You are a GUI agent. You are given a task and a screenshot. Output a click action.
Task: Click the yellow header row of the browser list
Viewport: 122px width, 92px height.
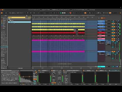(x=20, y=17)
